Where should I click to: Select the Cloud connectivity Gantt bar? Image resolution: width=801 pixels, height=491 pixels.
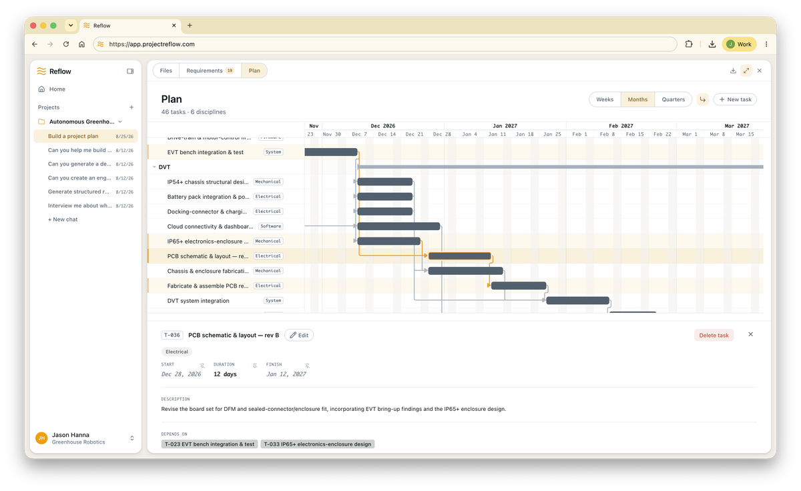coord(398,226)
